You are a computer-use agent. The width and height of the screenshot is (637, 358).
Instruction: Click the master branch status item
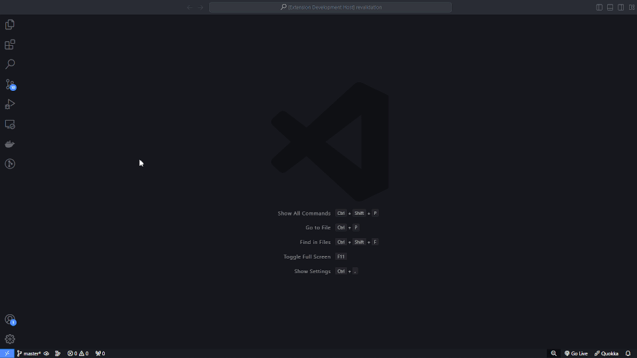click(29, 353)
